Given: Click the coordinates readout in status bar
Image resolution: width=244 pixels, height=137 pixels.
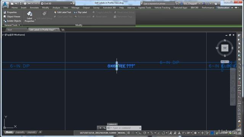Looking at the screenshot, I should (x=98, y=133).
